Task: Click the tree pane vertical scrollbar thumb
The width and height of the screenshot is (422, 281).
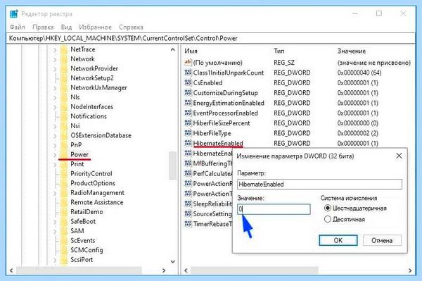Action: pyautogui.click(x=172, y=166)
